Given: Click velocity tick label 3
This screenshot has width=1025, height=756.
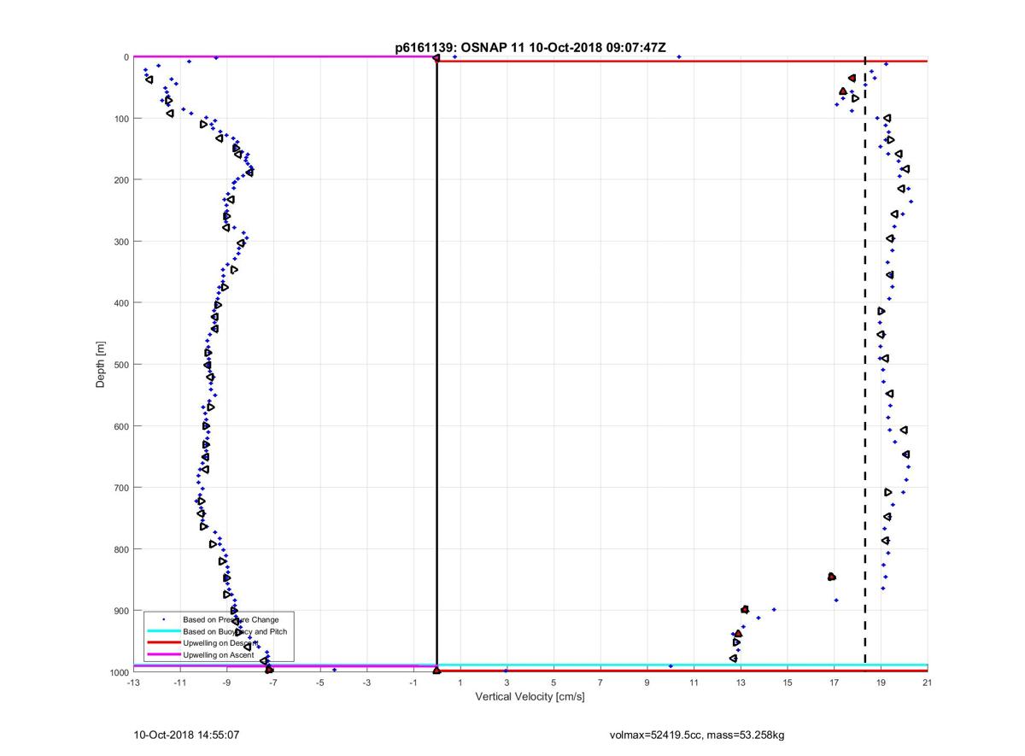Looking at the screenshot, I should pos(507,683).
